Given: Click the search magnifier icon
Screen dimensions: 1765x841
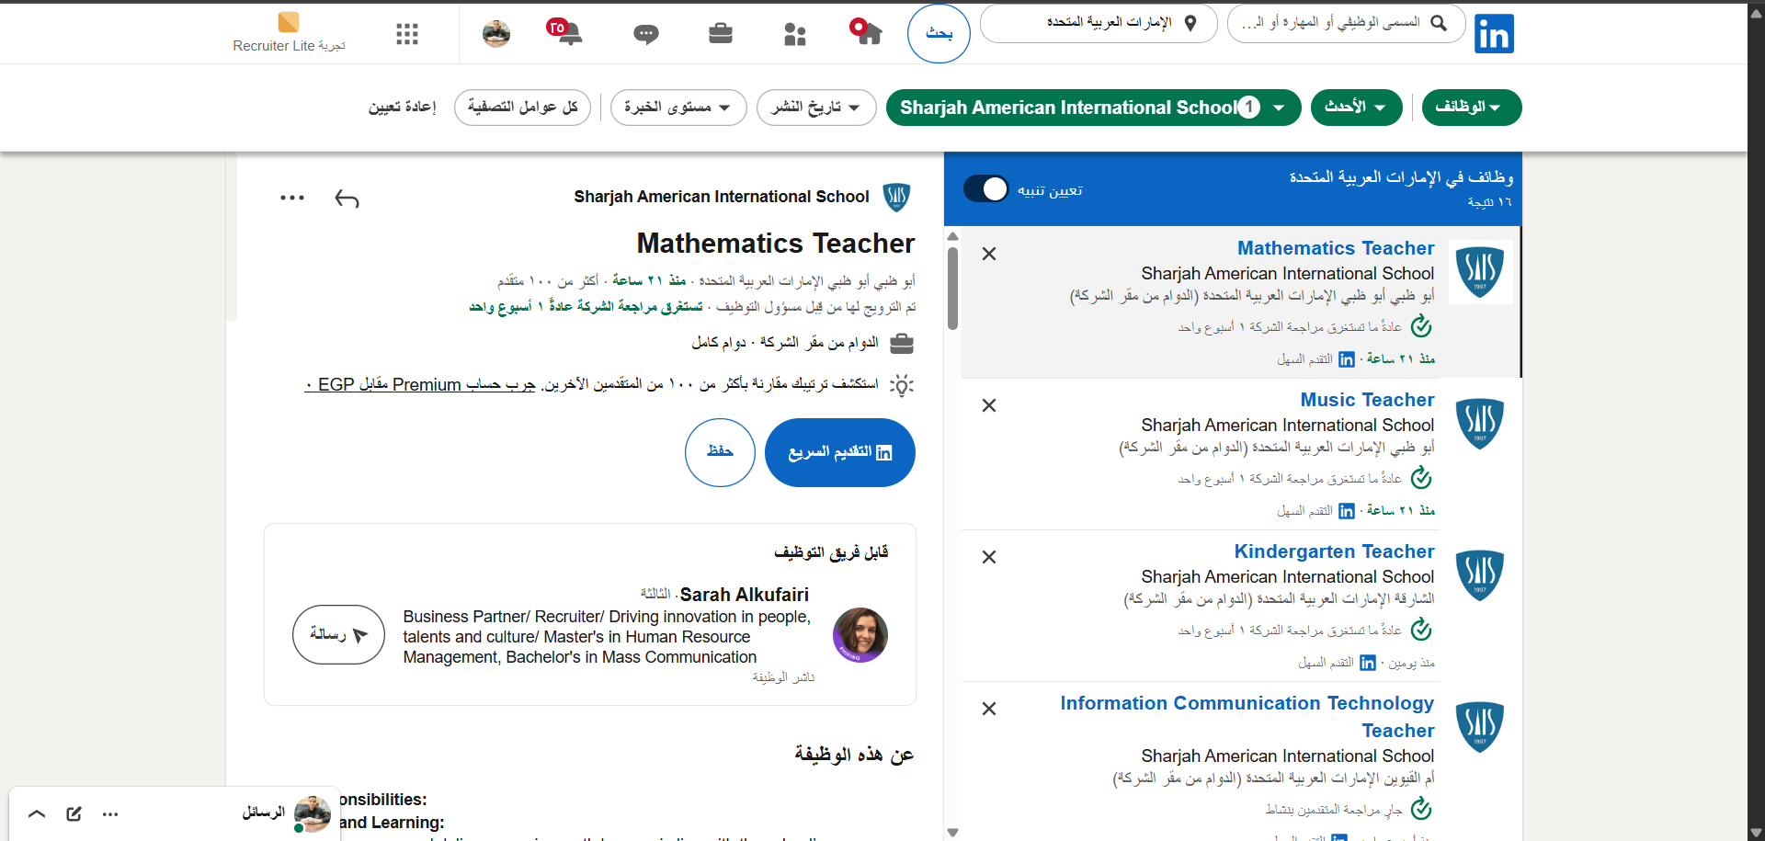Looking at the screenshot, I should (x=1439, y=23).
